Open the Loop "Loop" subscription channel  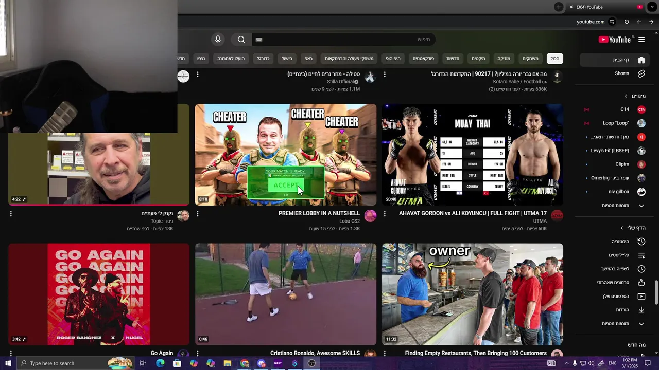coord(614,123)
